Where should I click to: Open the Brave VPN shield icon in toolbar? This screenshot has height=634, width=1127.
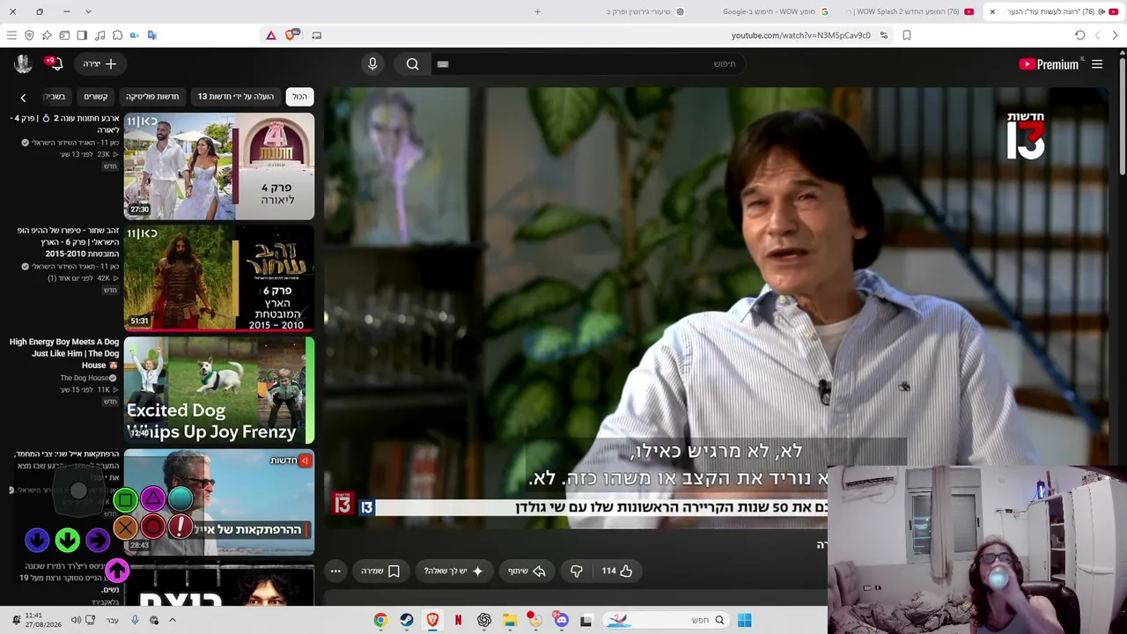point(29,35)
